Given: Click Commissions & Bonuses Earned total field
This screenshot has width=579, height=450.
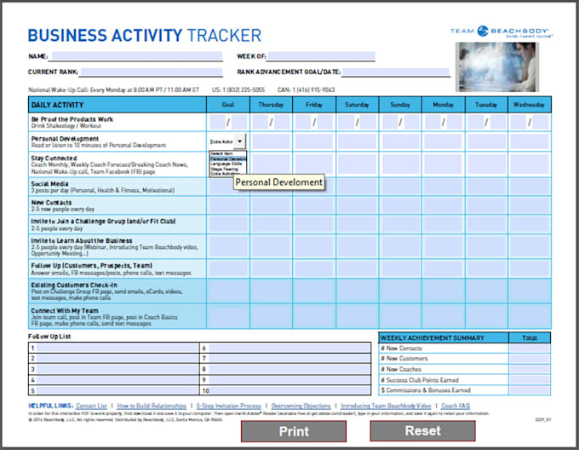Looking at the screenshot, I should [530, 390].
